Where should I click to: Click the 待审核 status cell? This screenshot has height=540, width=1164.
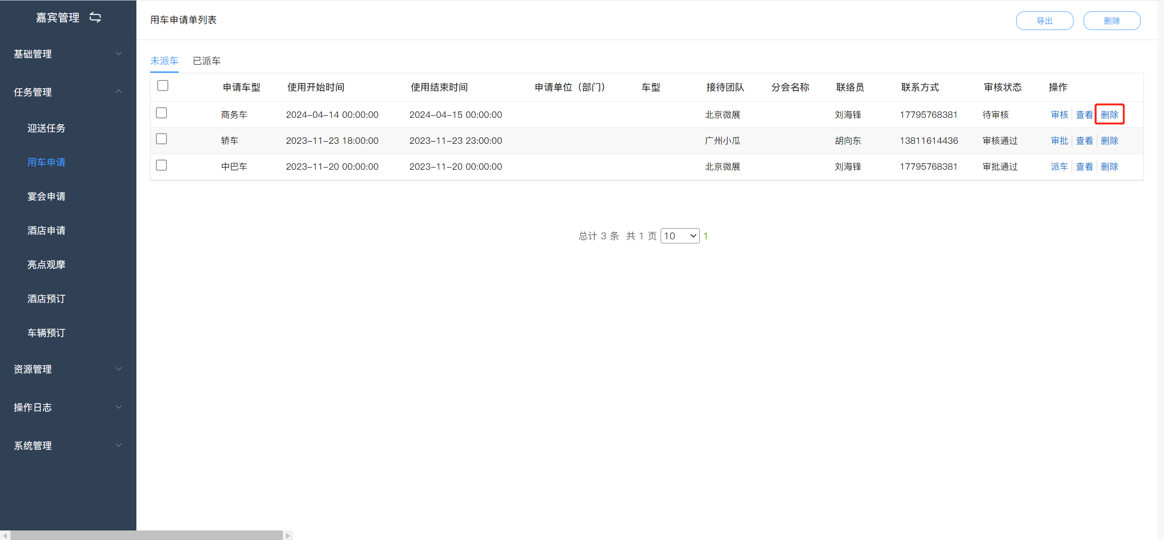pyautogui.click(x=996, y=115)
